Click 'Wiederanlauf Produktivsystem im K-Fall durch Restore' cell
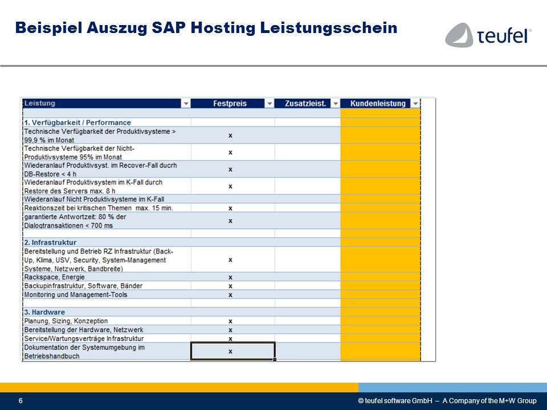This screenshot has height=410, width=547. pos(107,186)
